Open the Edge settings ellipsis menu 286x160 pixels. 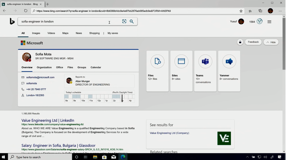click(x=280, y=11)
